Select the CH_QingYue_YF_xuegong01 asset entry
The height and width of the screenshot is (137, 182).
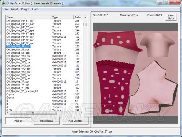[22, 91]
